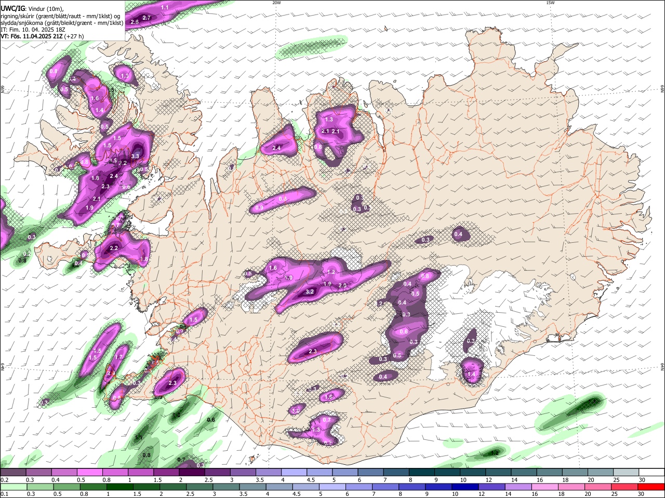Pick the periwinkle swatch labeled 5, lower legend row

(332, 487)
